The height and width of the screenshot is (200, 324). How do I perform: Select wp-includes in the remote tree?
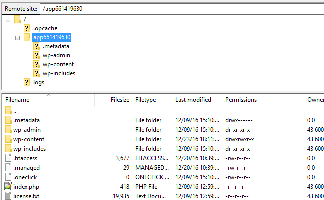pos(59,73)
